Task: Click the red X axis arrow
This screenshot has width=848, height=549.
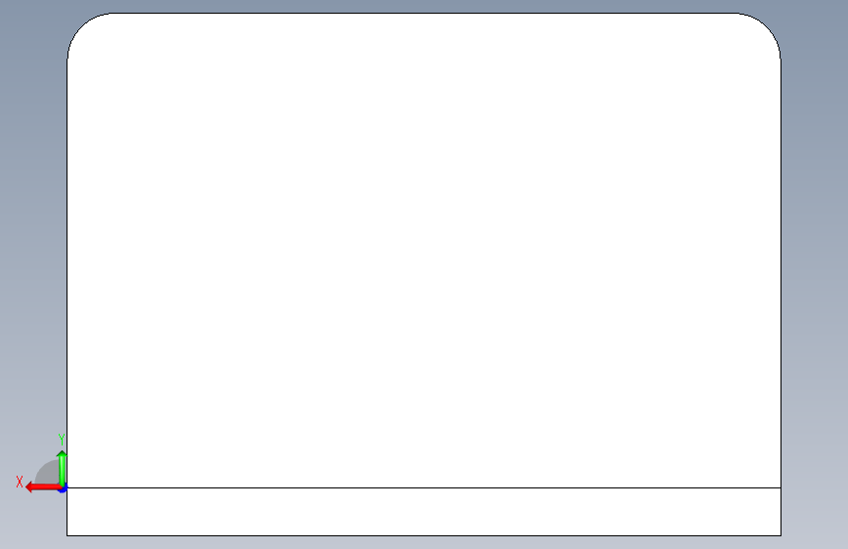Action: [43, 487]
